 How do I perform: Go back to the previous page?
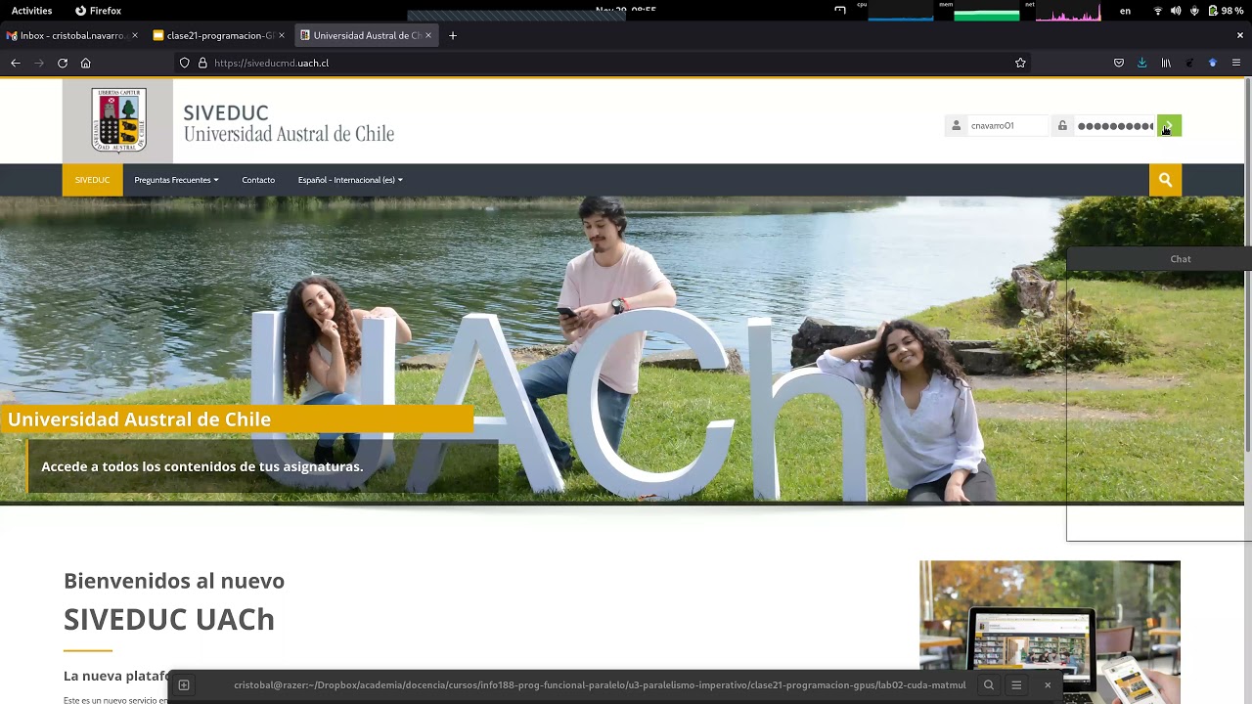tap(16, 63)
